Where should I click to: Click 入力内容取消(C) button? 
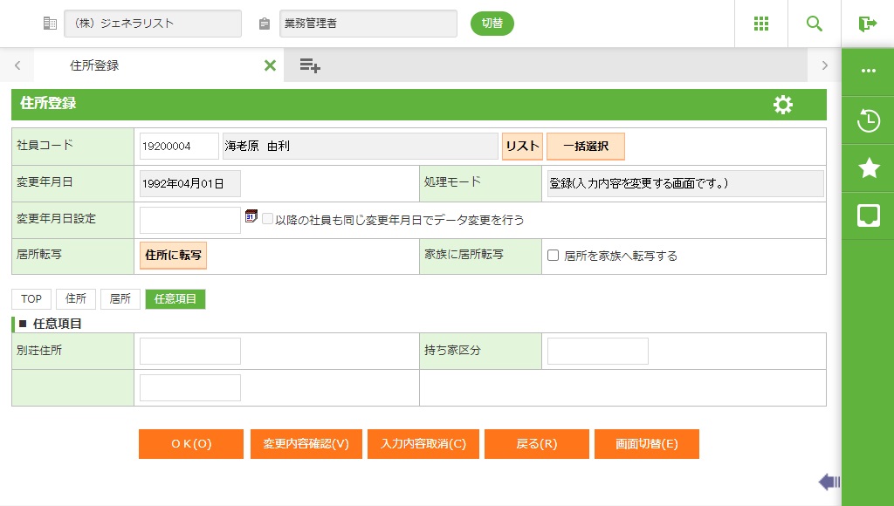click(x=423, y=444)
